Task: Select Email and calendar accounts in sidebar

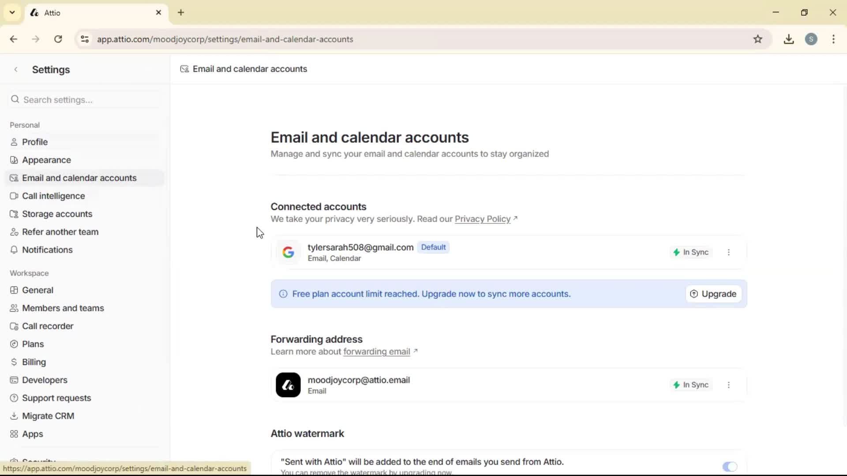Action: pyautogui.click(x=85, y=178)
